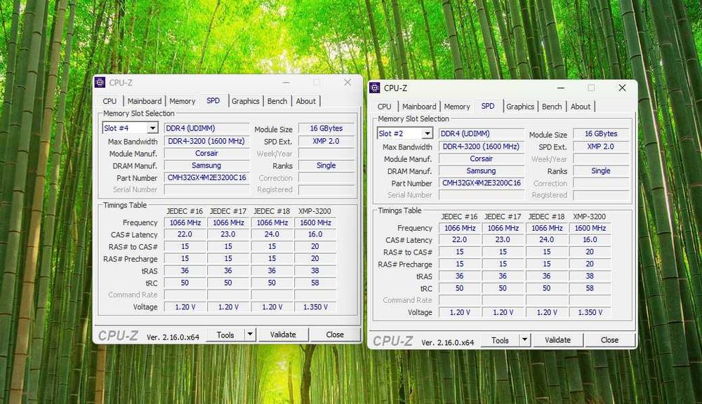Click Module Size 16 GBytes in left window
Viewport: 702px width, 404px height.
(x=326, y=128)
